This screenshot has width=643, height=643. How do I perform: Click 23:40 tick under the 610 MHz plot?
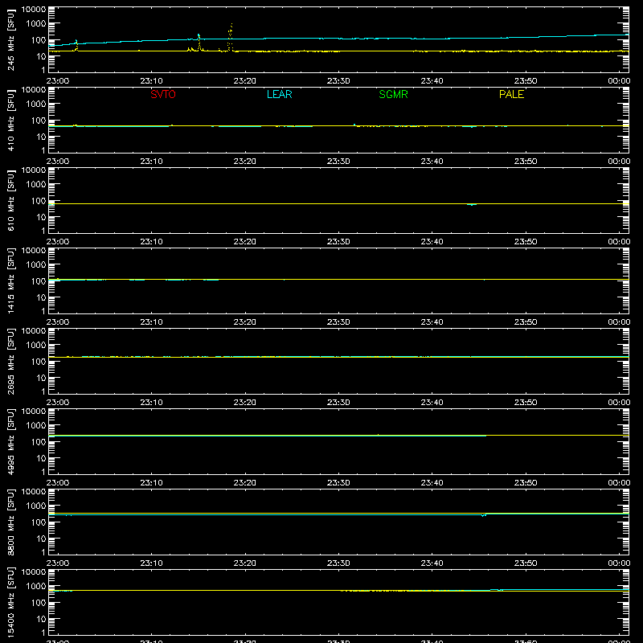click(432, 242)
